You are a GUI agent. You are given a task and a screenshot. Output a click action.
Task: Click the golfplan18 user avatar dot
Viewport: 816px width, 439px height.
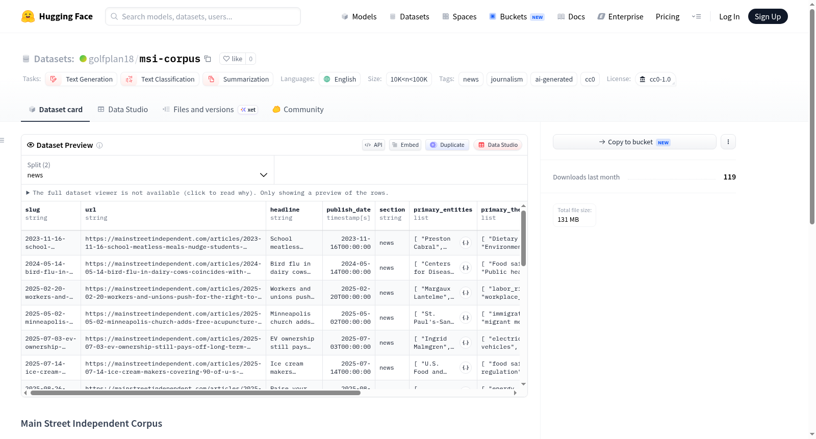[x=83, y=59]
